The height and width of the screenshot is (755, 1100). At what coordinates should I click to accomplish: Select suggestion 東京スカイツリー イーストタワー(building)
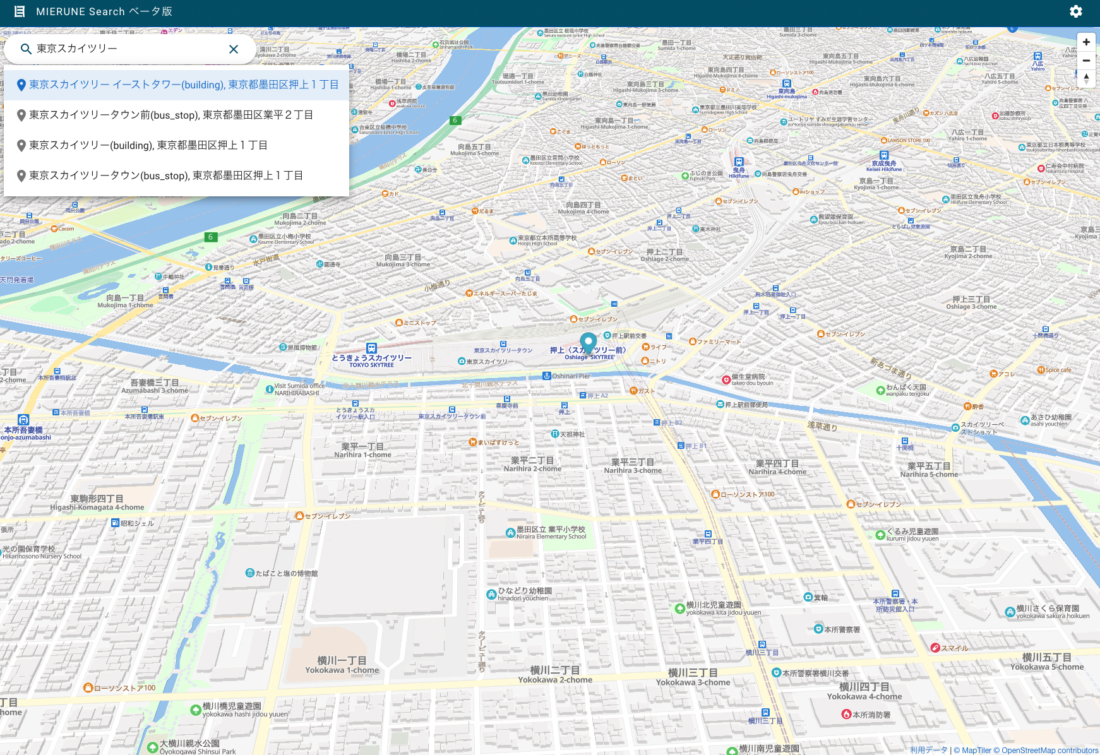click(177, 85)
